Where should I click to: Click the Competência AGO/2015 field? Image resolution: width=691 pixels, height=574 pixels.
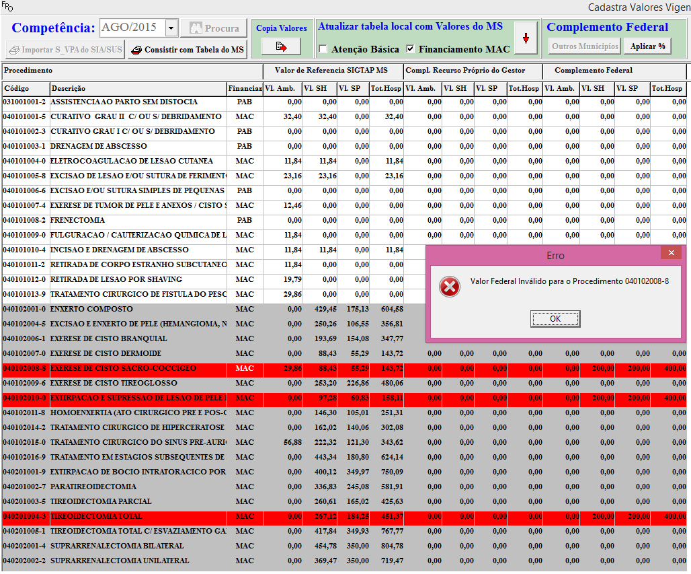[x=131, y=28]
